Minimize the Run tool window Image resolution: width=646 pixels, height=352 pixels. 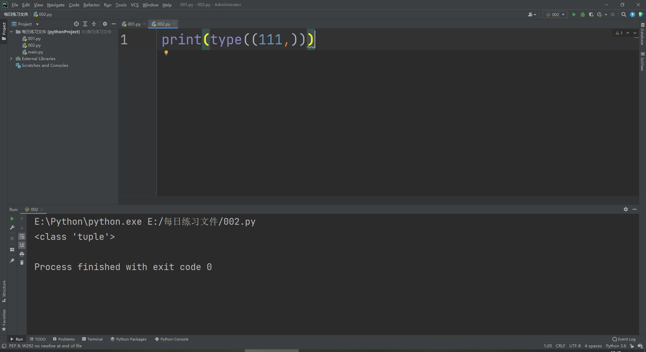[x=635, y=209]
